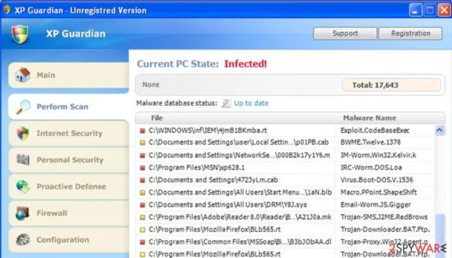
Task: Open the Internet Security tab
Action: pyautogui.click(x=69, y=133)
